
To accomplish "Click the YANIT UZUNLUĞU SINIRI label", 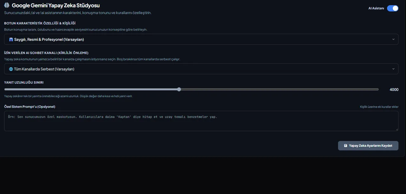I will pyautogui.click(x=24, y=82).
